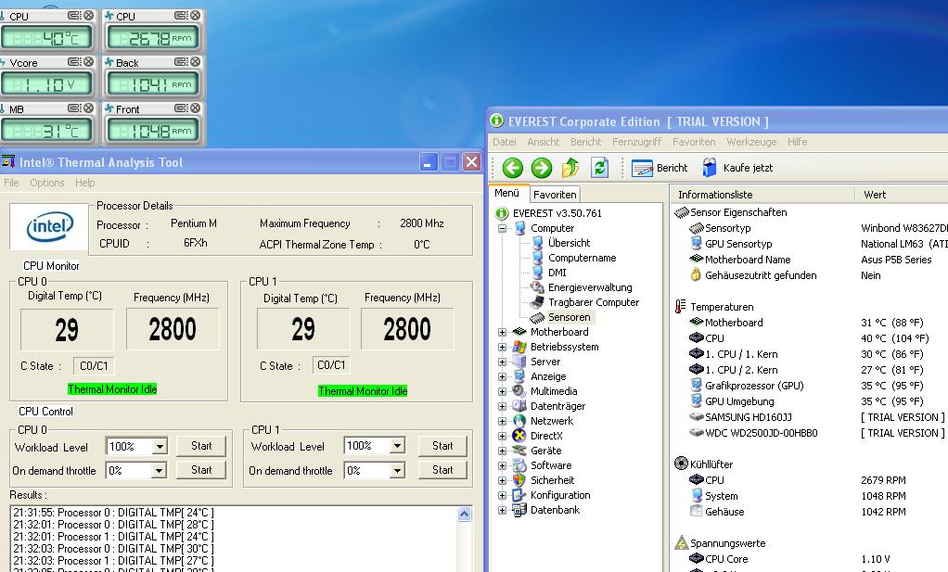The width and height of the screenshot is (948, 572).
Task: Start CPU 1 on demand throttle
Action: 442,470
